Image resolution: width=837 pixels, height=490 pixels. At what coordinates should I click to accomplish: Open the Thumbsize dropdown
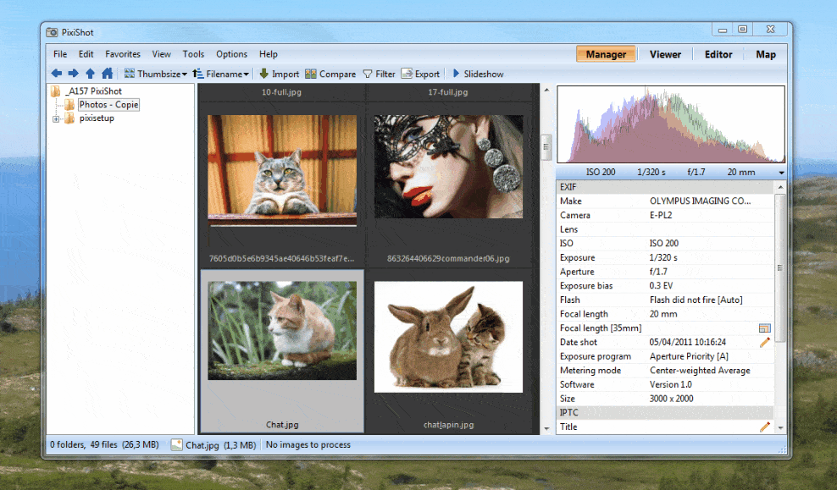[x=155, y=74]
